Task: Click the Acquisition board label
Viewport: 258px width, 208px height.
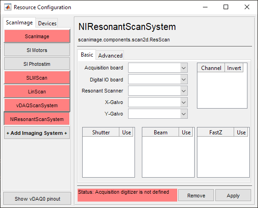Action: pyautogui.click(x=104, y=68)
